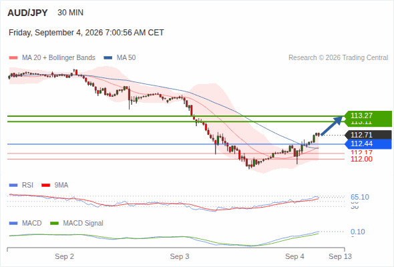Click the MACD Signal legend label

83,224
